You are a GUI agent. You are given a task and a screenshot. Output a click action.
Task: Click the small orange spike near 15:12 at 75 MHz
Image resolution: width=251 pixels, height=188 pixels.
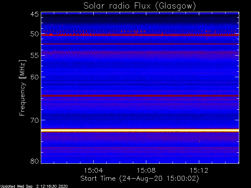(199, 141)
